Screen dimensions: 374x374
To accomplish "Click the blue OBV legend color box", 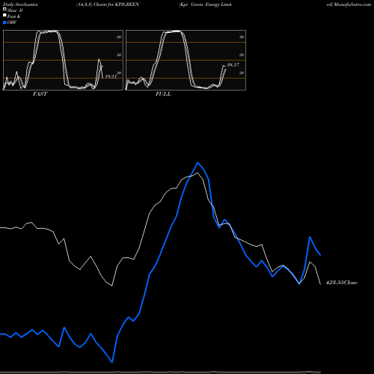I will [4, 22].
